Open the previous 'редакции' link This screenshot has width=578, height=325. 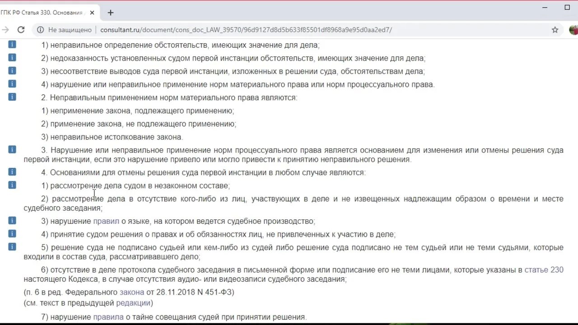[x=133, y=303]
